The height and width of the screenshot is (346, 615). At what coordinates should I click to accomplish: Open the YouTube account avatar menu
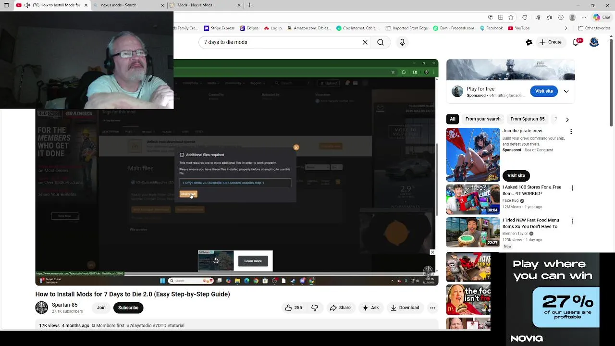pos(594,42)
